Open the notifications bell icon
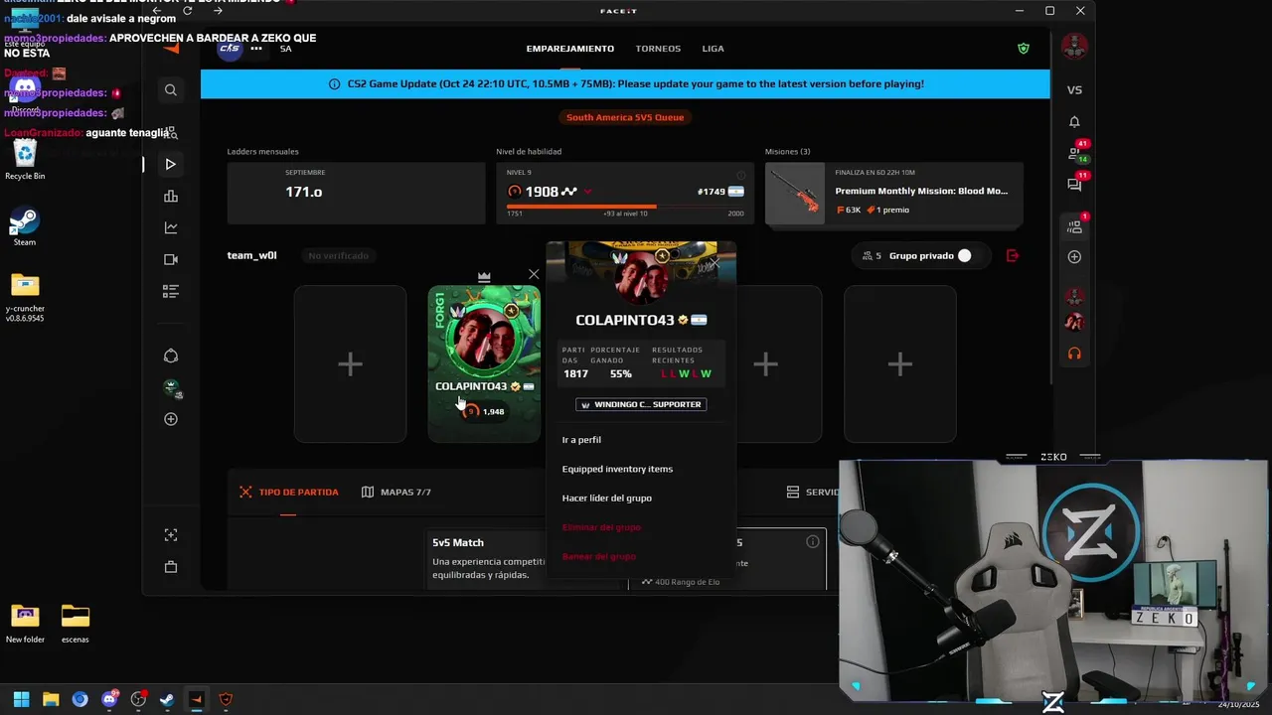The height and width of the screenshot is (715, 1272). [1074, 121]
